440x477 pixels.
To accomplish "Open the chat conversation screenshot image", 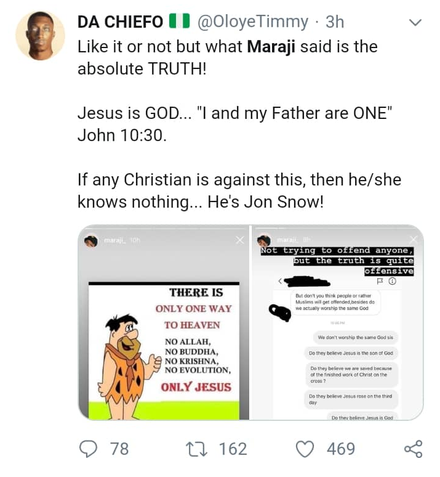I will pyautogui.click(x=337, y=345).
